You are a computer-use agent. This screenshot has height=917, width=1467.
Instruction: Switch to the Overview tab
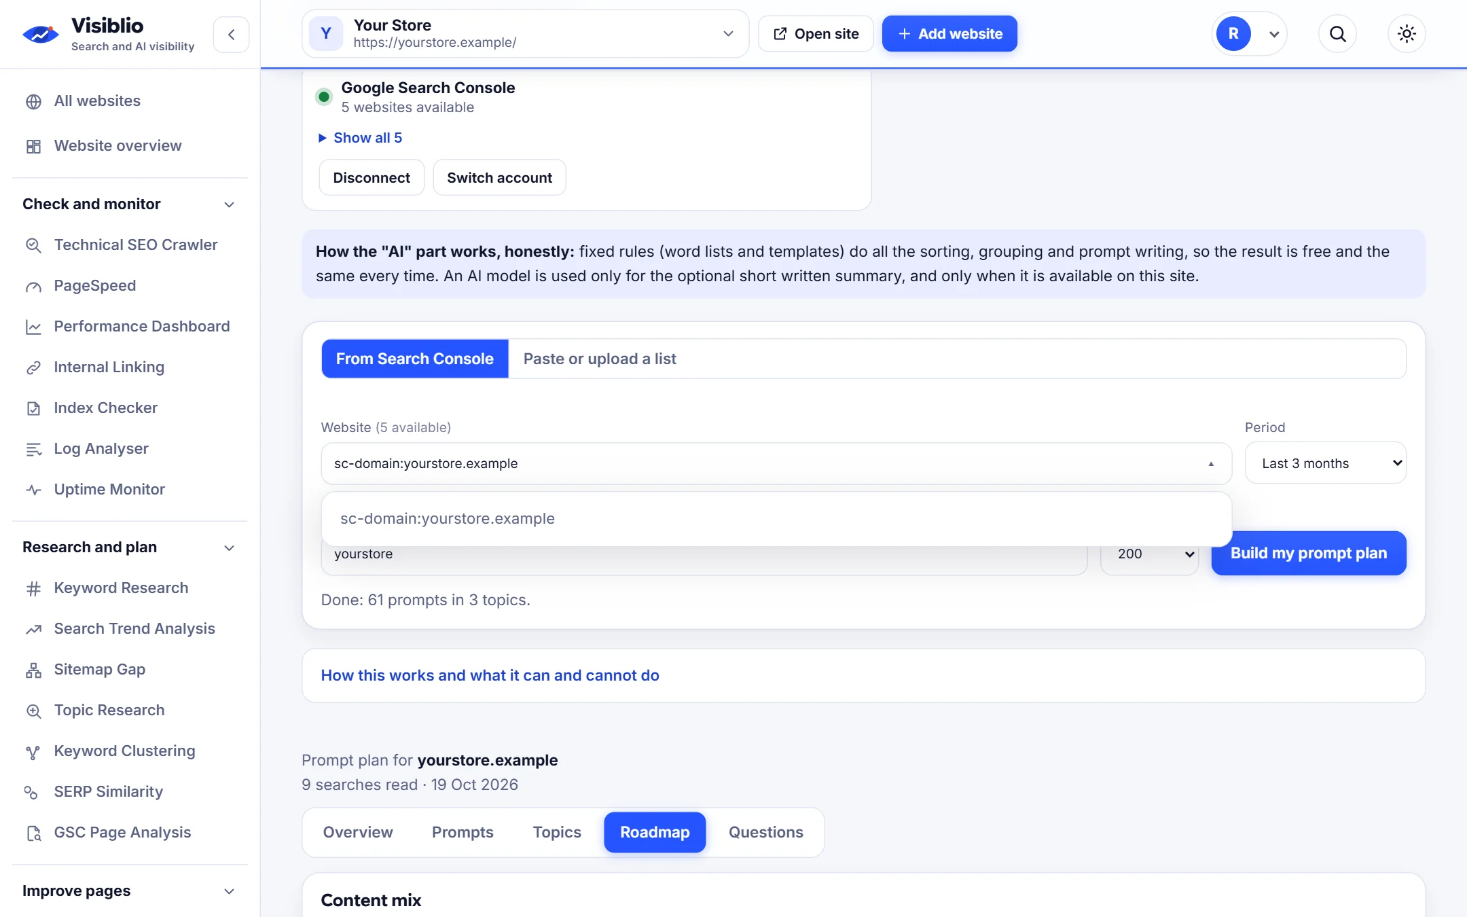pos(358,832)
